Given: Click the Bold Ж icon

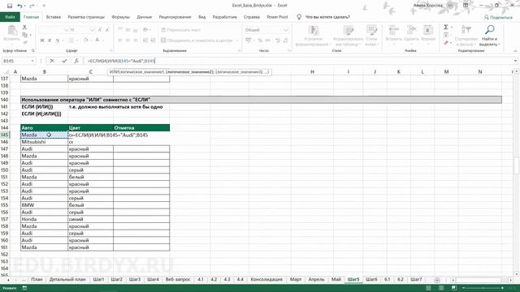Looking at the screenshot, I should coord(42,41).
